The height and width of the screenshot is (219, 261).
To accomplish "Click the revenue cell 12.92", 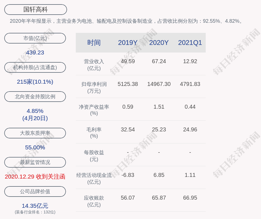I will [190, 61].
